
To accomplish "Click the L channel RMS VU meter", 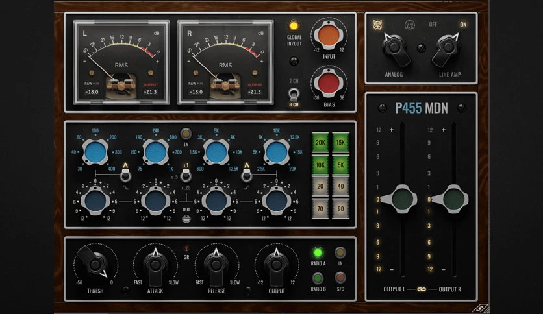I will click(121, 62).
